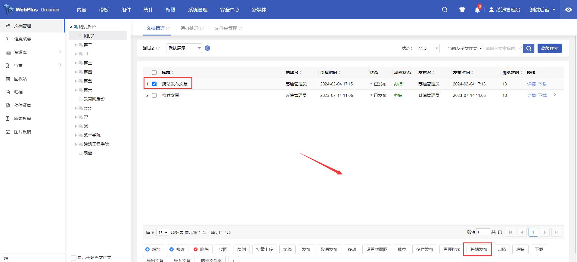Expand row arrow for 推荐文章

pyautogui.click(x=555, y=95)
